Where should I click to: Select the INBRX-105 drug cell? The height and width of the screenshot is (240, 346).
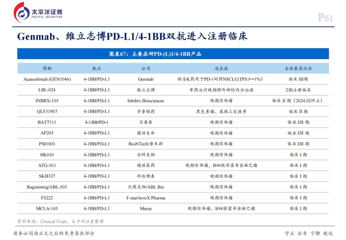point(47,101)
